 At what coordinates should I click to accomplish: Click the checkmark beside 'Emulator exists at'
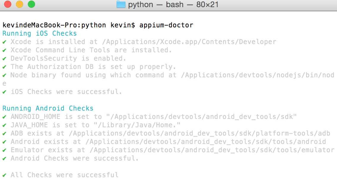pyautogui.click(x=4, y=150)
